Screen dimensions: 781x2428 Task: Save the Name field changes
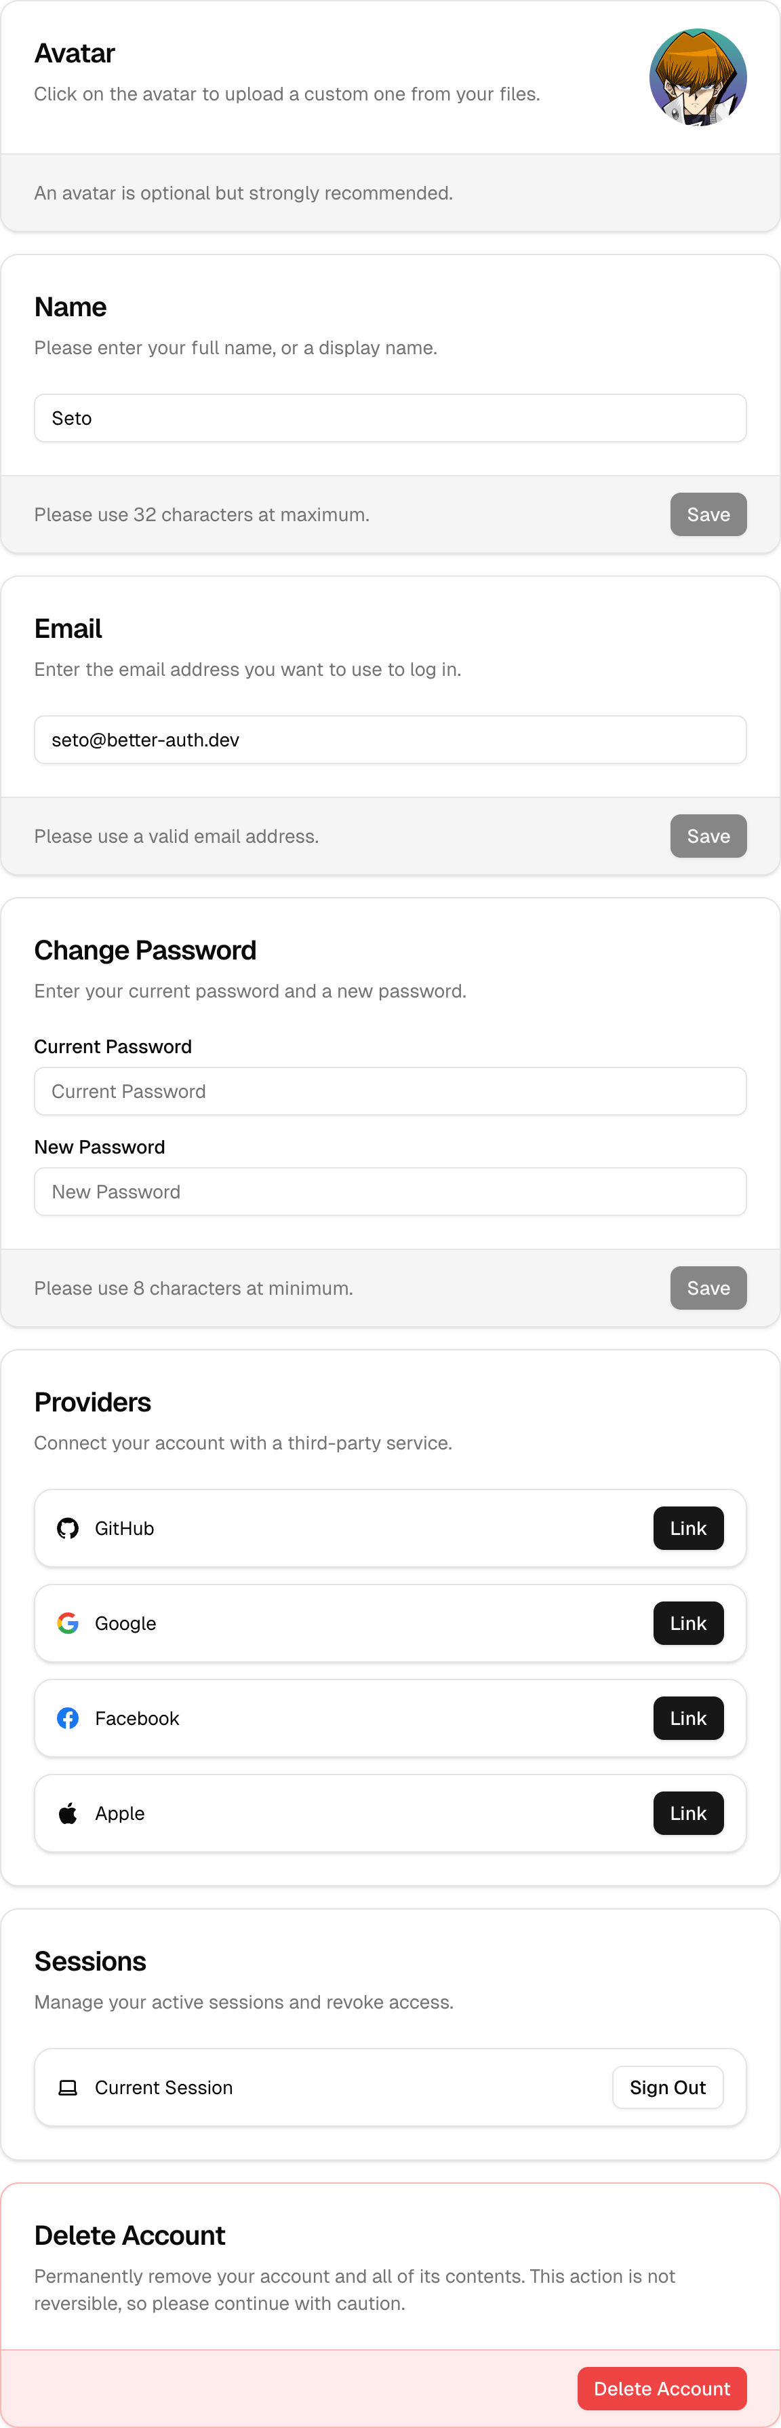(708, 514)
